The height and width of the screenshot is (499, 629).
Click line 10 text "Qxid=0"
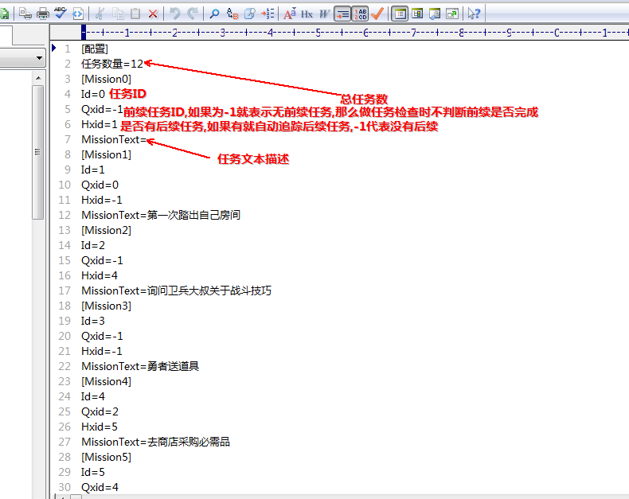[100, 185]
